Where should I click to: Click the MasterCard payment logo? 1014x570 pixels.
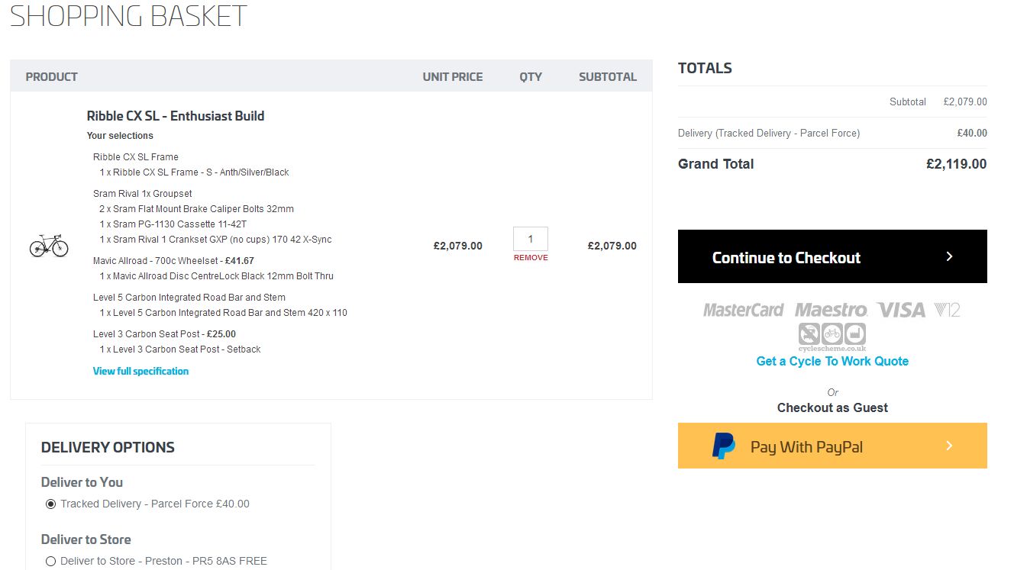coord(743,310)
